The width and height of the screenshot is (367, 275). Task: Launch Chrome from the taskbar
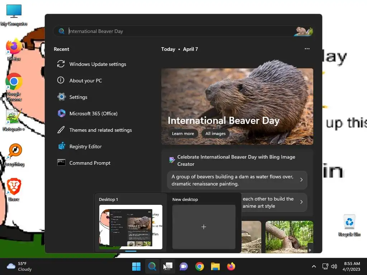199,266
